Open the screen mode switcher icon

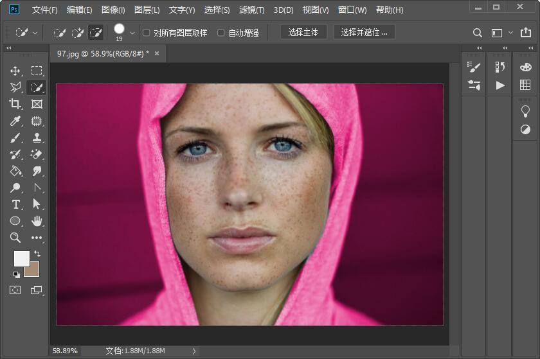pyautogui.click(x=36, y=290)
